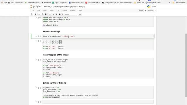The image size is (187, 105).
Task: Insert a cell below with the plus icon
Action: pos(35,14)
